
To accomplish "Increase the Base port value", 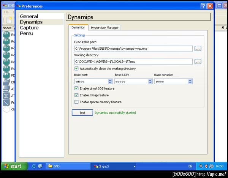I will [x=110, y=80].
